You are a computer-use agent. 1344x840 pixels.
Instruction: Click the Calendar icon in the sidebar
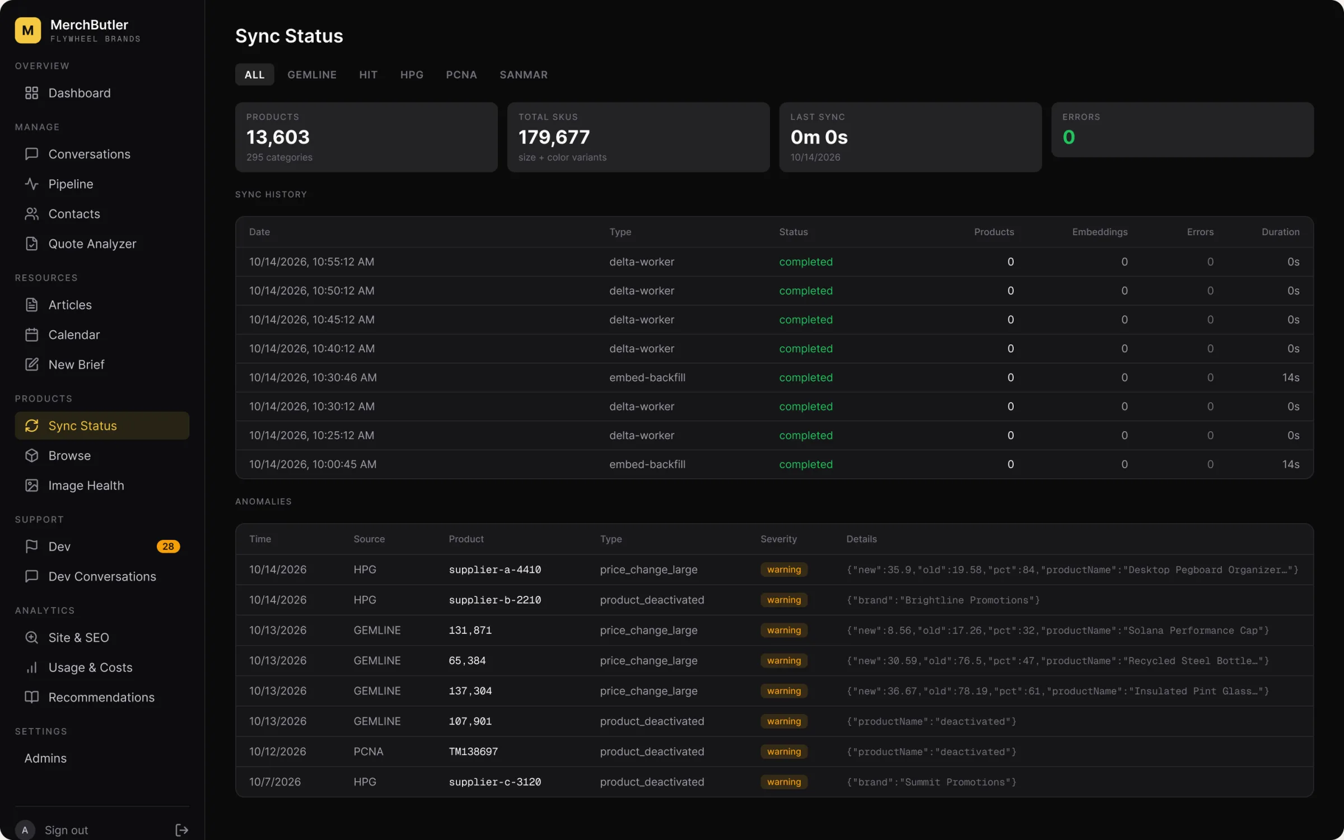click(32, 334)
